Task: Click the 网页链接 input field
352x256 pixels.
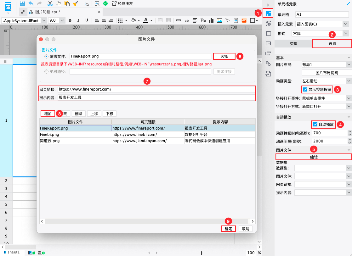Action: pyautogui.click(x=156, y=89)
